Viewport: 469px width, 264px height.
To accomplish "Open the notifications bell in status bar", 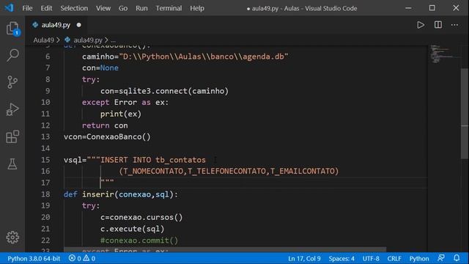I will point(457,258).
